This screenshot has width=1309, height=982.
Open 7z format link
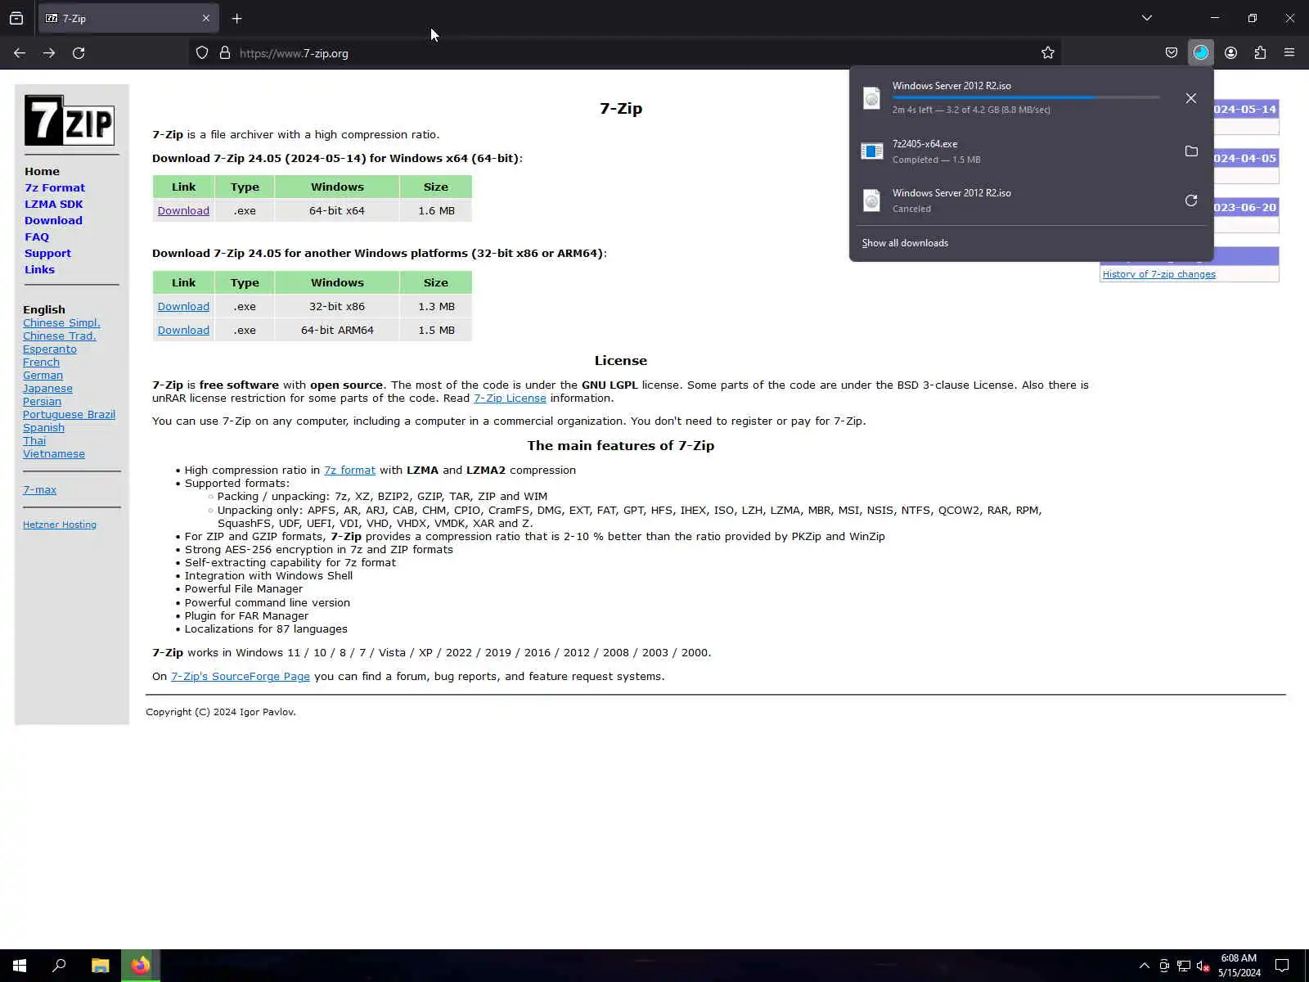[349, 470]
